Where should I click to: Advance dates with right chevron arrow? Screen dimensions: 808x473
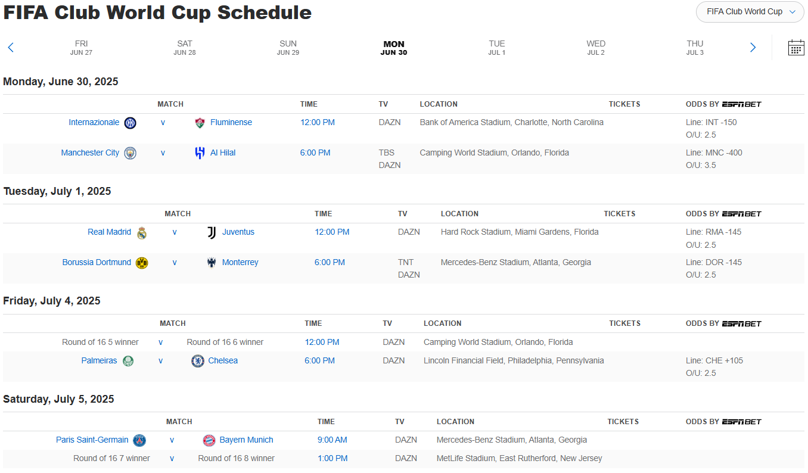click(753, 48)
